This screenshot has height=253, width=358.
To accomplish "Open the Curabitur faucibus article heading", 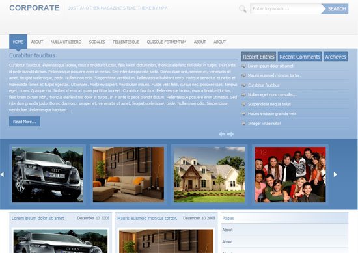I will (32, 55).
